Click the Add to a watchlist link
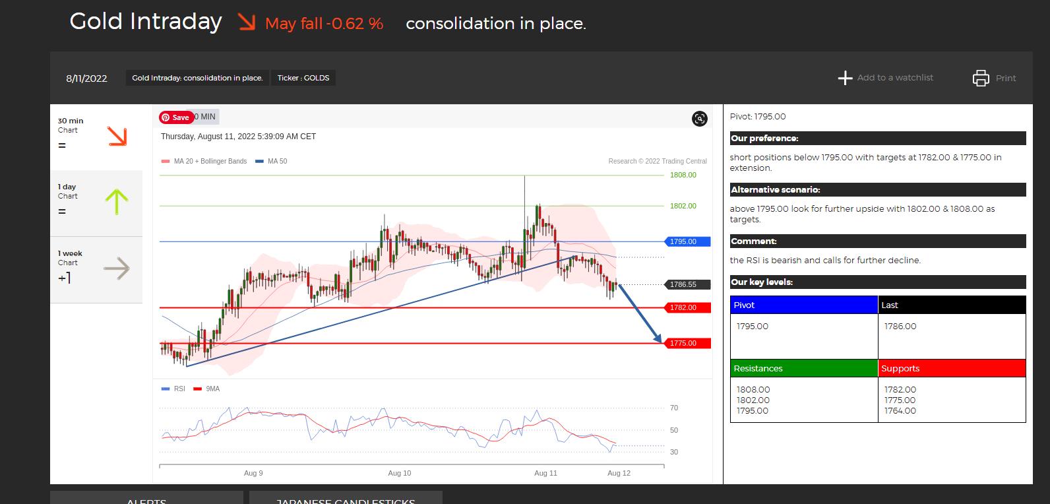Image resolution: width=1050 pixels, height=504 pixels. (x=895, y=78)
